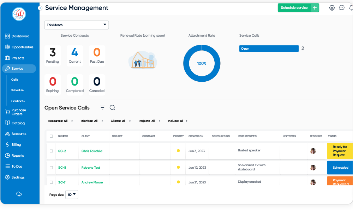The height and width of the screenshot is (213, 353).
Task: Click the 100% attachment rate donut chart
Action: pyautogui.click(x=202, y=63)
